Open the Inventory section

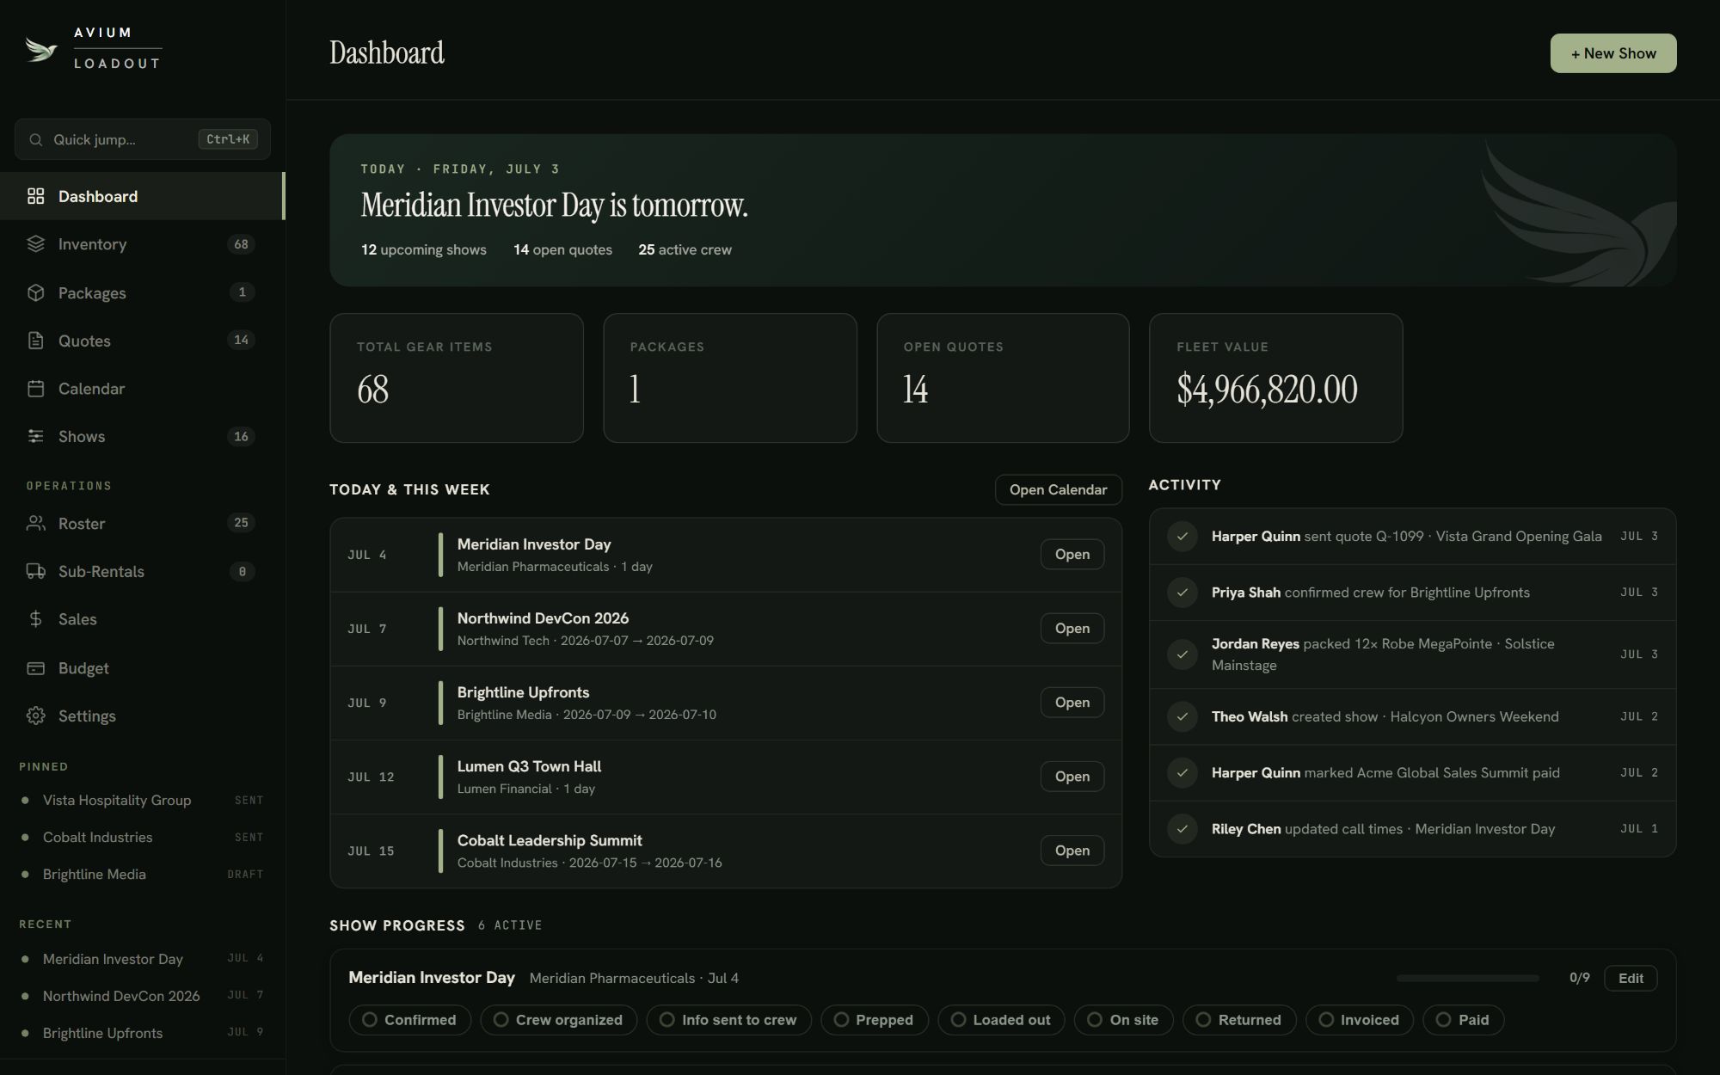click(x=142, y=244)
